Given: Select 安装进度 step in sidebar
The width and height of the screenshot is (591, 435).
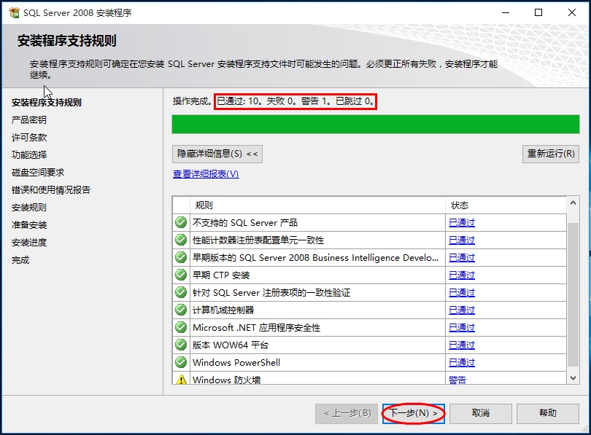Looking at the screenshot, I should pos(29,243).
